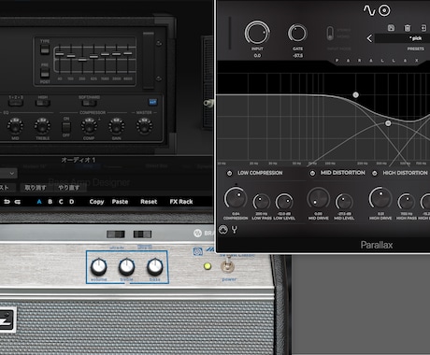
Task: Click the MID LEVEL knob
Action: tap(344, 202)
